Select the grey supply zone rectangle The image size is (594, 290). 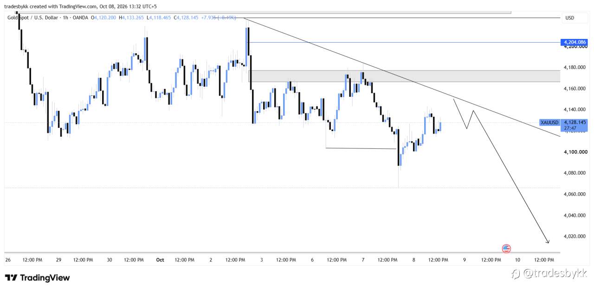(x=405, y=76)
